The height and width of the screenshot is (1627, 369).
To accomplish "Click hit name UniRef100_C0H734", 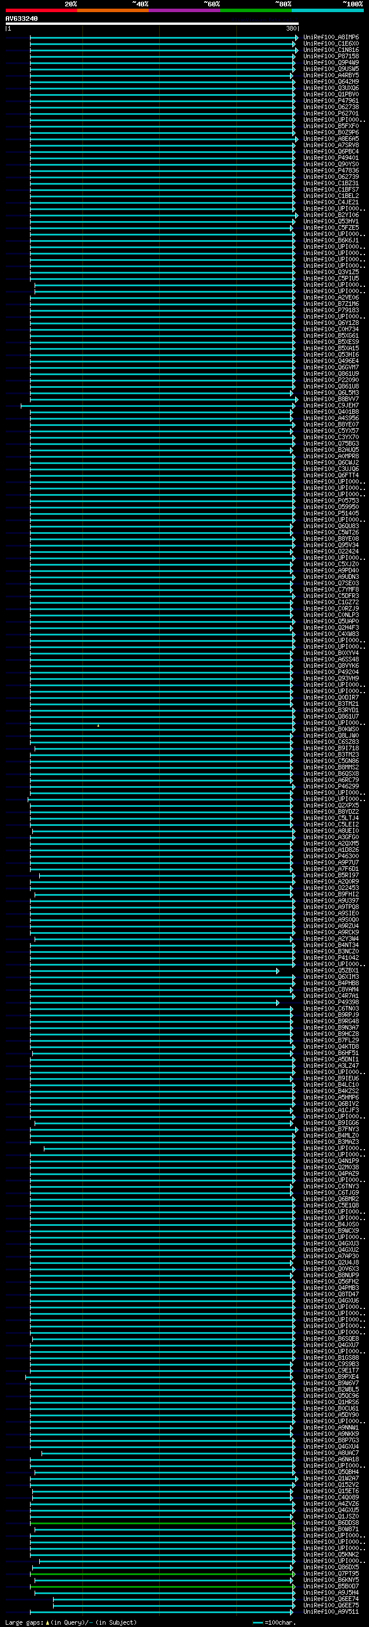I will point(330,329).
